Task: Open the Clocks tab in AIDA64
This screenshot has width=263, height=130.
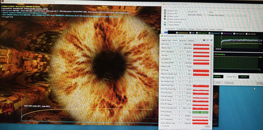Action: pos(205,29)
